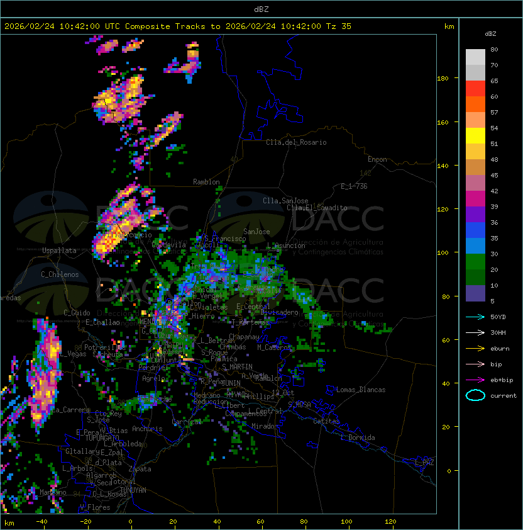This screenshot has height=530, width=523.
Task: Click the Divisadero location label
Action: pos(280,312)
